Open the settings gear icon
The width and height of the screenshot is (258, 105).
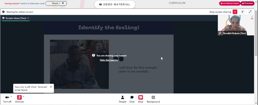3,12
